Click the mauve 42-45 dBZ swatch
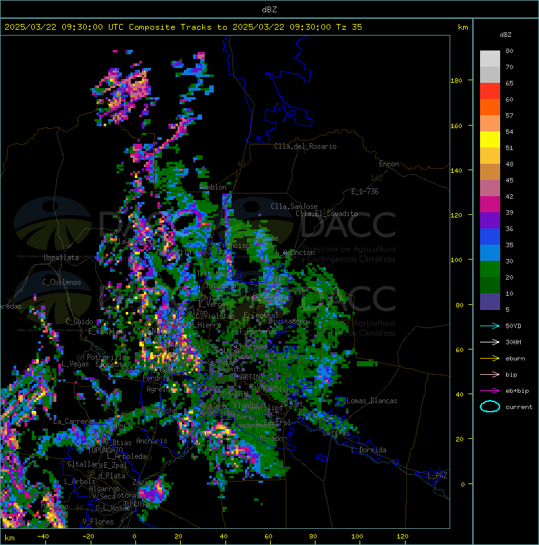Image resolution: width=539 pixels, height=545 pixels. [x=490, y=188]
